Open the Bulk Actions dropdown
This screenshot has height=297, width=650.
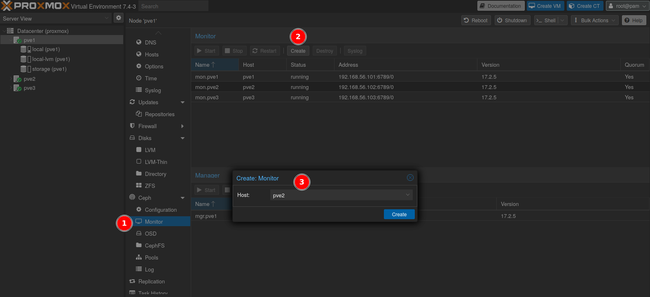[x=594, y=20]
